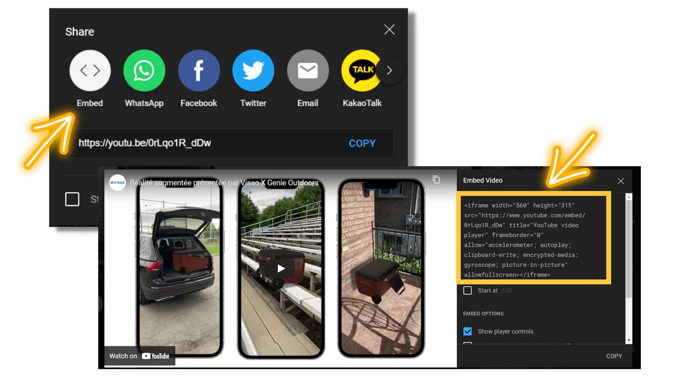679x382 pixels.
Task: Click COPY next to the share URL
Action: pos(362,143)
